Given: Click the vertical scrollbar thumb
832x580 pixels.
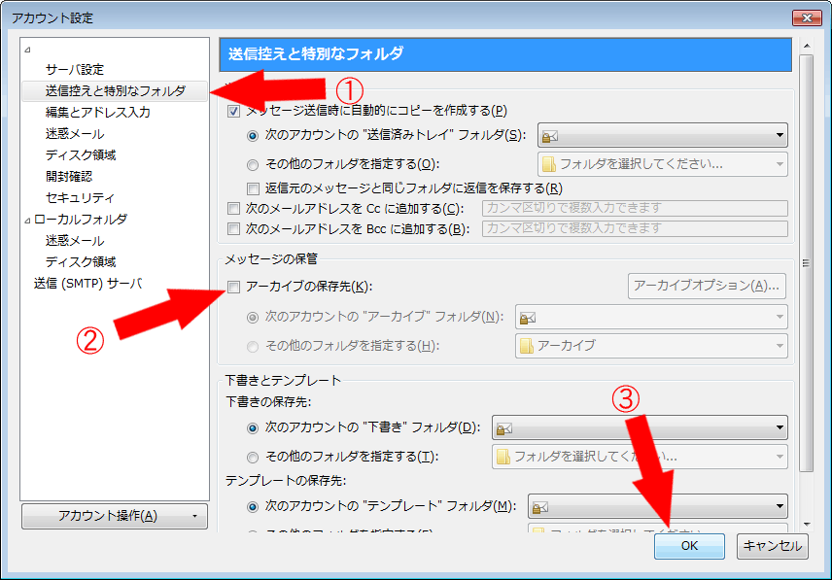Looking at the screenshot, I should (807, 262).
